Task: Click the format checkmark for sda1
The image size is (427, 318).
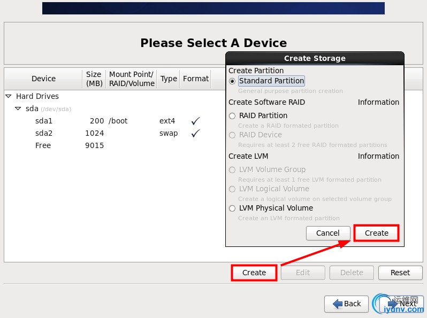Action: tap(195, 121)
